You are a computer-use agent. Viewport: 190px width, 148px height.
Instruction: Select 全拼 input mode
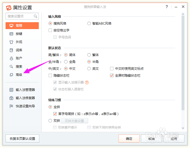click(x=50, y=107)
